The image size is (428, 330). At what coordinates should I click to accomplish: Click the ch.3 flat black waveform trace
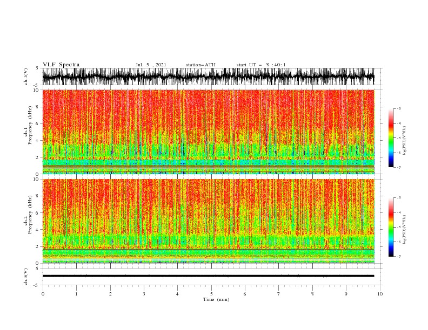tap(208, 276)
